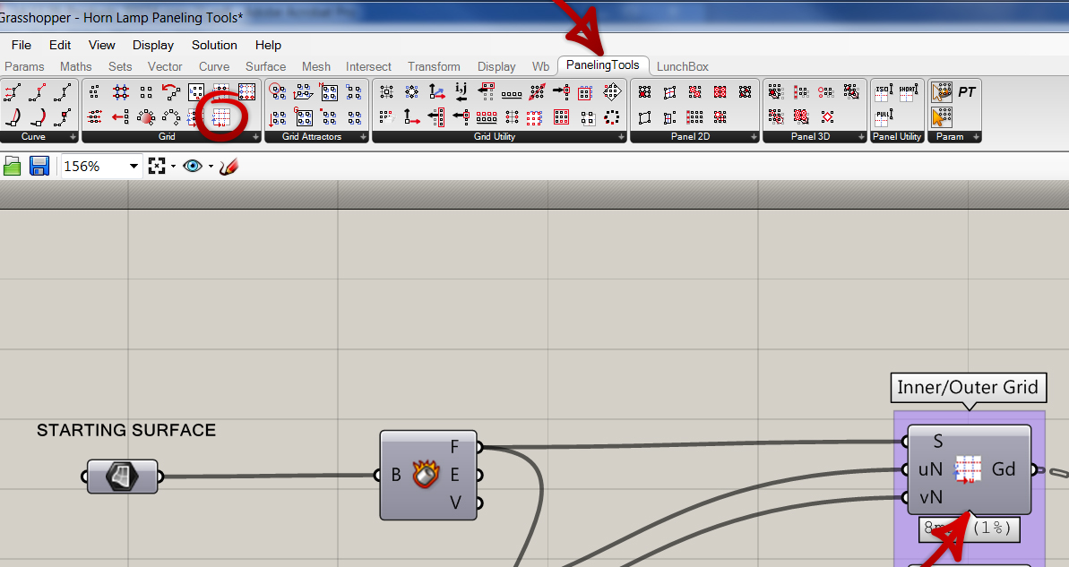Screen dimensions: 1069x567
Task: Select the G-labeled Grid Attractors icon
Action: (x=304, y=117)
